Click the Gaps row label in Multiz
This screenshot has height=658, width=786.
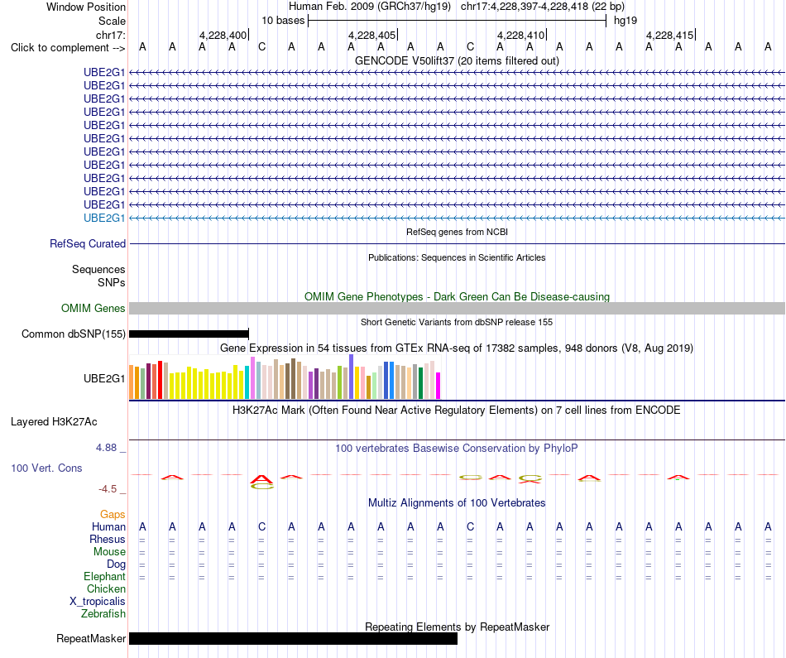[113, 515]
